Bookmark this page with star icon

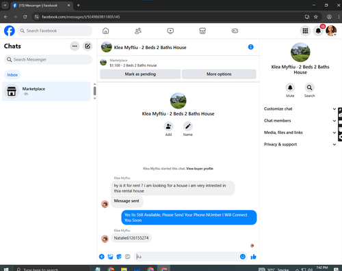point(316,17)
